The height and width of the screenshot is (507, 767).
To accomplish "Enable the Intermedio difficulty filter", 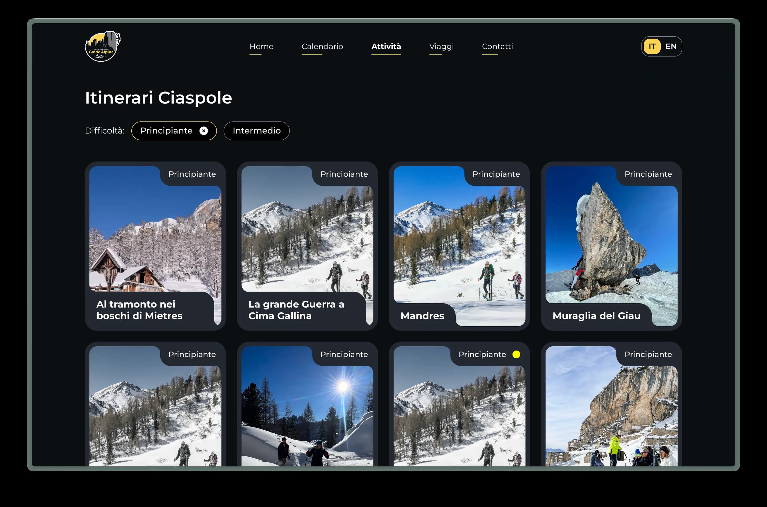I will point(256,131).
